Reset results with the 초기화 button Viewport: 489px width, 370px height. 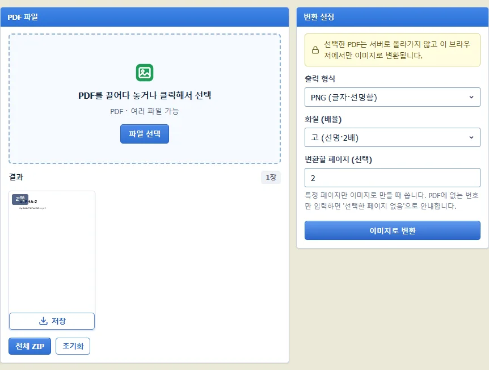click(73, 346)
